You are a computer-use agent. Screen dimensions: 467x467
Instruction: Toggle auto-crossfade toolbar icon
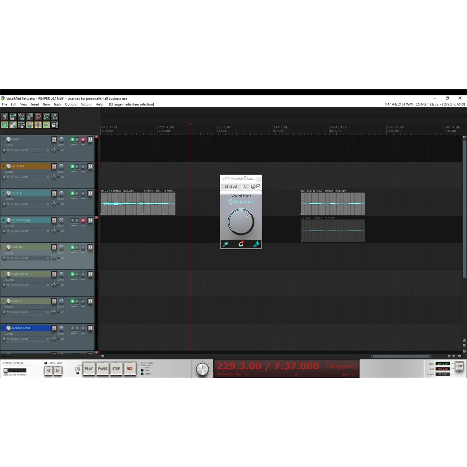tap(5, 125)
